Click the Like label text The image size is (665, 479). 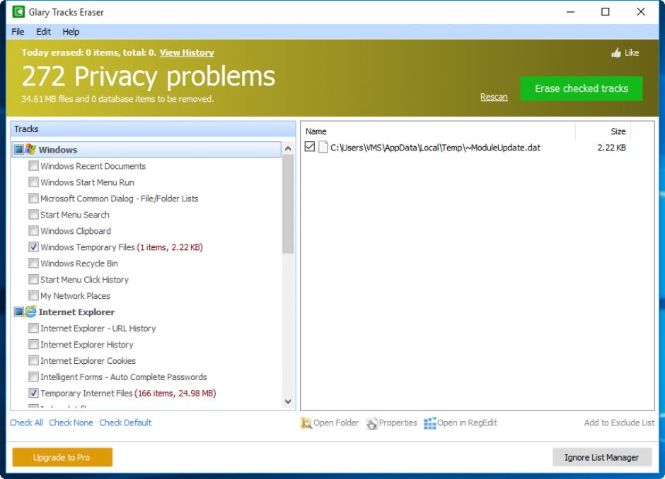(x=632, y=52)
